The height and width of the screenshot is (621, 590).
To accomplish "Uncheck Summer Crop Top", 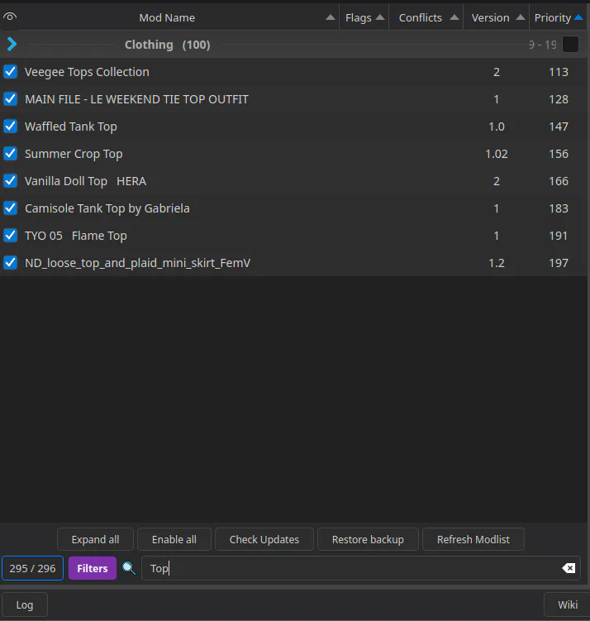I will pyautogui.click(x=10, y=154).
